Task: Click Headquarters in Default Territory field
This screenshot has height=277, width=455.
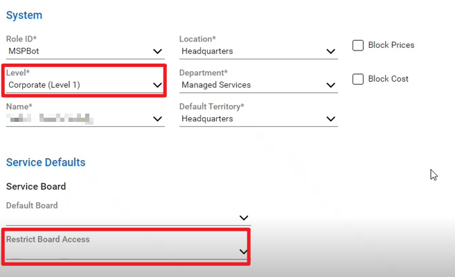Action: [207, 119]
